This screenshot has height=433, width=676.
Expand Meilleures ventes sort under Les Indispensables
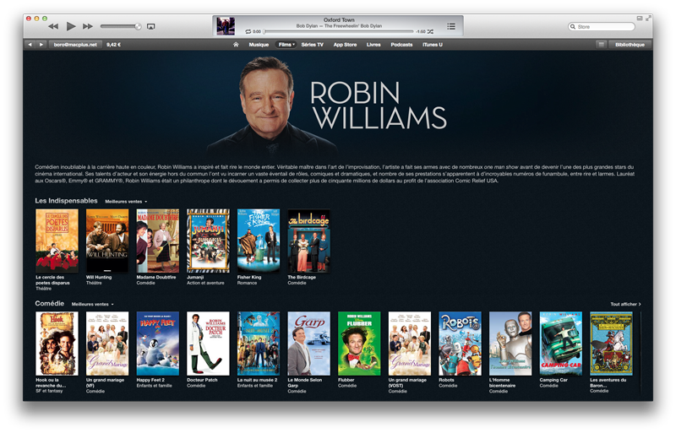click(126, 201)
